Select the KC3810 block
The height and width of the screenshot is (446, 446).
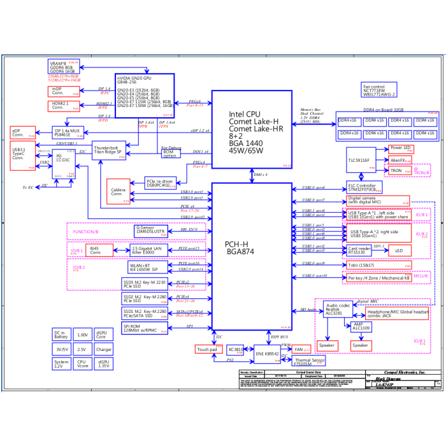(235, 350)
